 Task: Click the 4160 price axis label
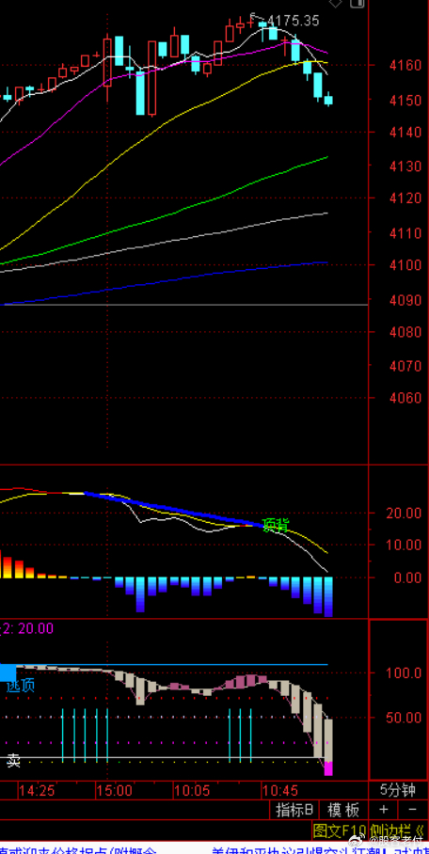coord(406,65)
